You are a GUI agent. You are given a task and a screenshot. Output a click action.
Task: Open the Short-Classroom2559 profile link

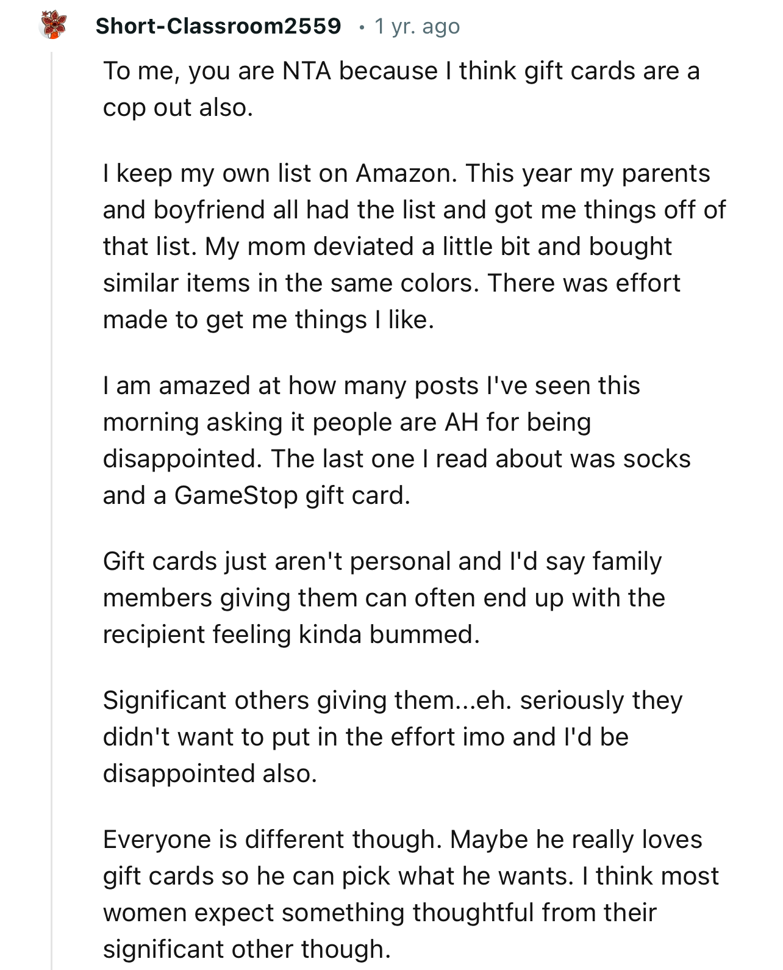[x=218, y=26]
